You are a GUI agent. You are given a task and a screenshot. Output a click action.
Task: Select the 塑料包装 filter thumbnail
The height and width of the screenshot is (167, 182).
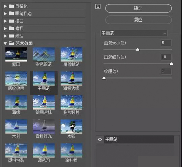tap(16, 150)
